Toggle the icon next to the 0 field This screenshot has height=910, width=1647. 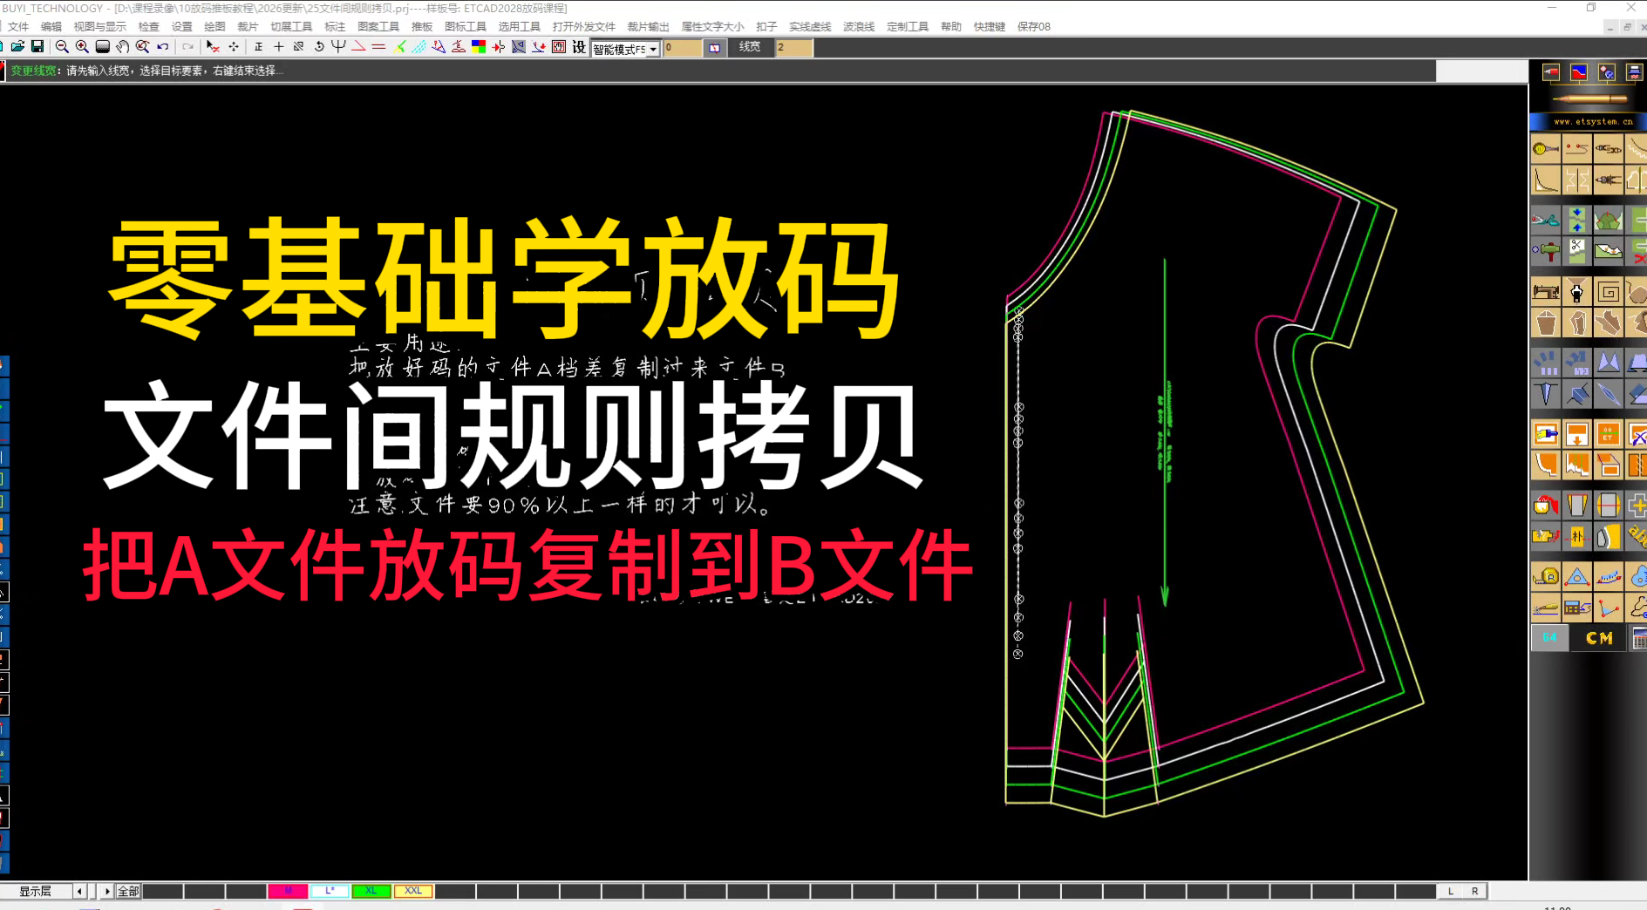pyautogui.click(x=715, y=48)
